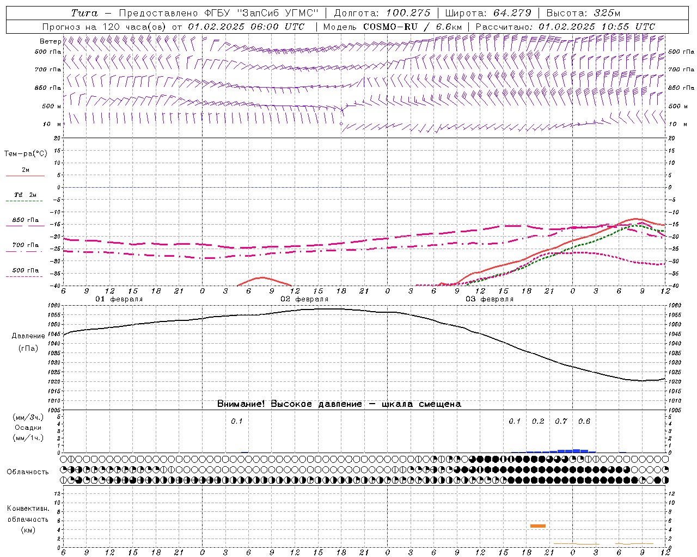Image resolution: width=697 pixels, height=557 pixels.
Task: Click the precipitation value "0.7"
Action: pyautogui.click(x=561, y=421)
